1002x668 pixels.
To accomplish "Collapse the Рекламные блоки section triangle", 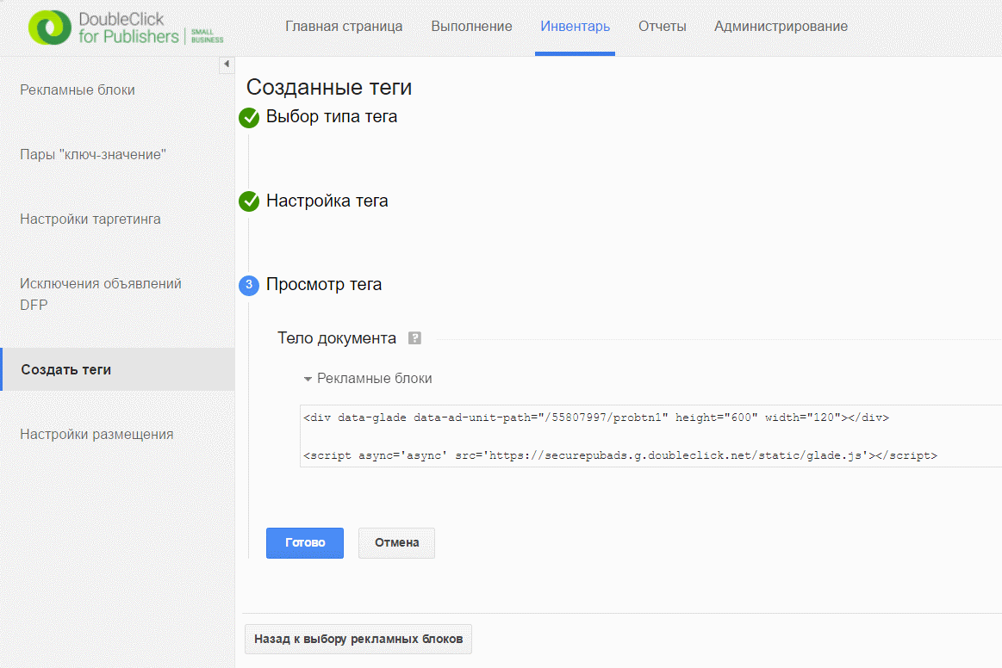I will pyautogui.click(x=308, y=380).
